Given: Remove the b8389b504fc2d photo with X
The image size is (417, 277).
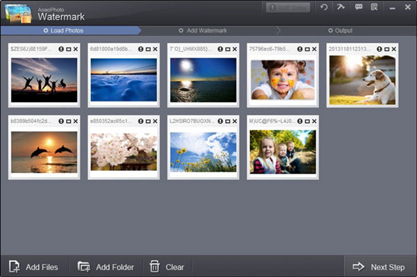Looking at the screenshot, I should point(76,121).
